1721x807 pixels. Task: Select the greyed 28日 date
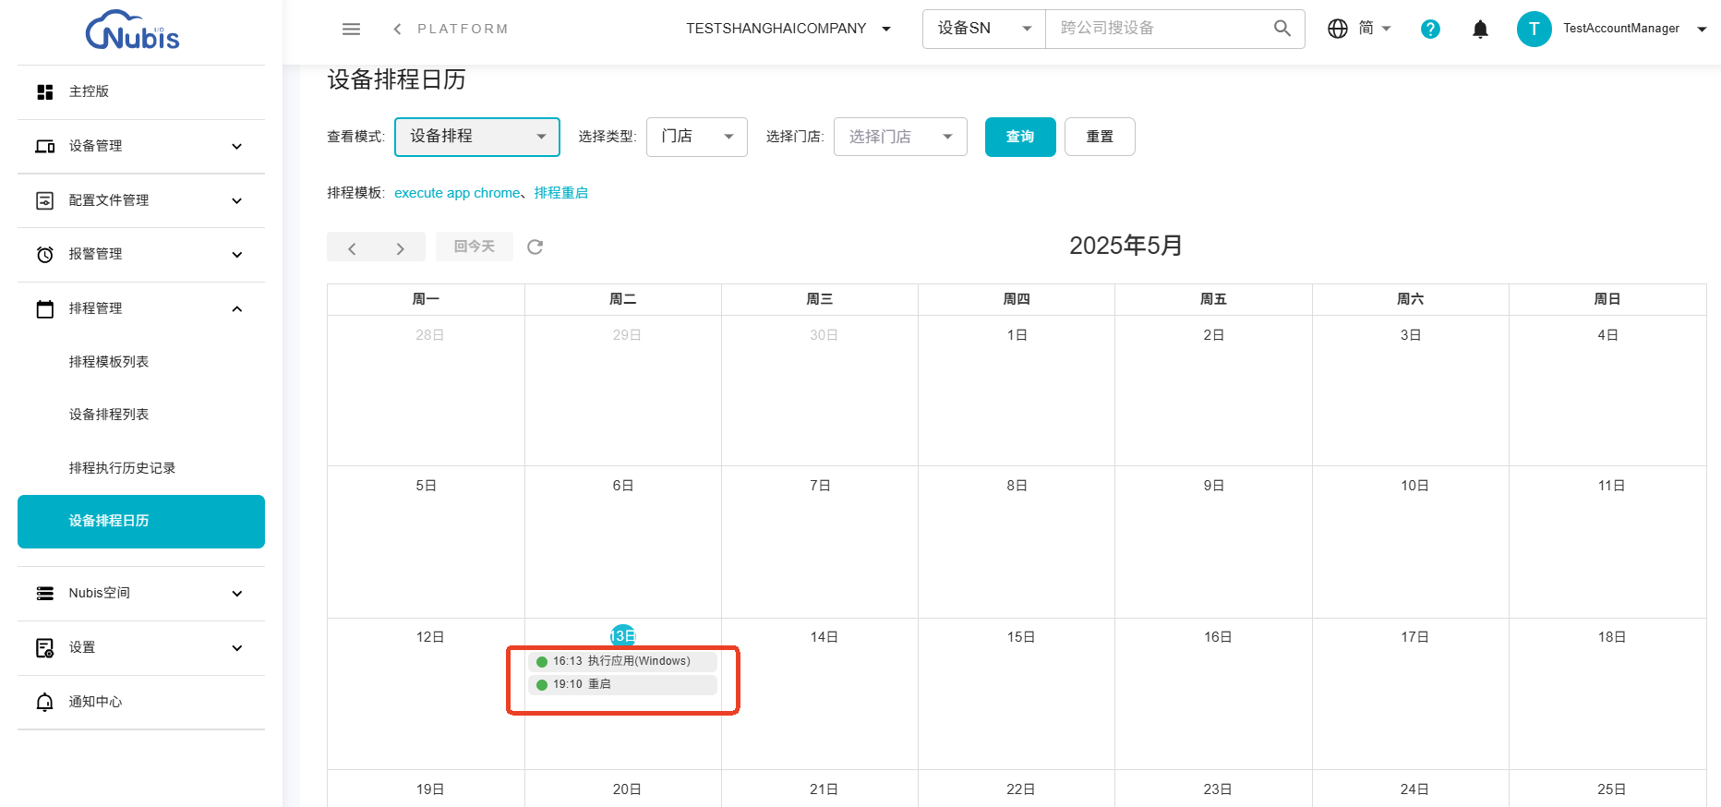(x=429, y=335)
